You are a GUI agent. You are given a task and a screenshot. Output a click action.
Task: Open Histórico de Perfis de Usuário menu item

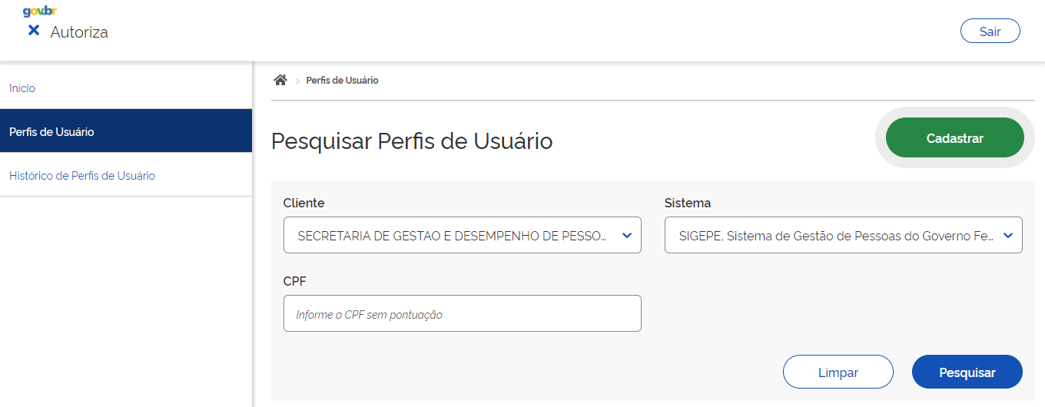pyautogui.click(x=82, y=176)
